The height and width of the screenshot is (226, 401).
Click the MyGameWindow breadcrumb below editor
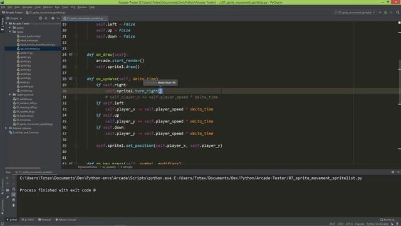88,167
